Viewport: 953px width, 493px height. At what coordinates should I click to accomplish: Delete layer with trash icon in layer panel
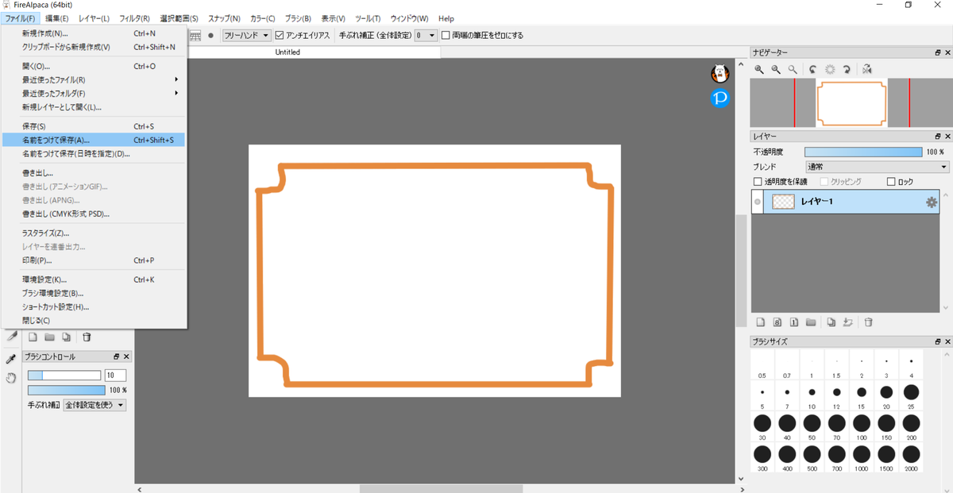click(x=868, y=322)
